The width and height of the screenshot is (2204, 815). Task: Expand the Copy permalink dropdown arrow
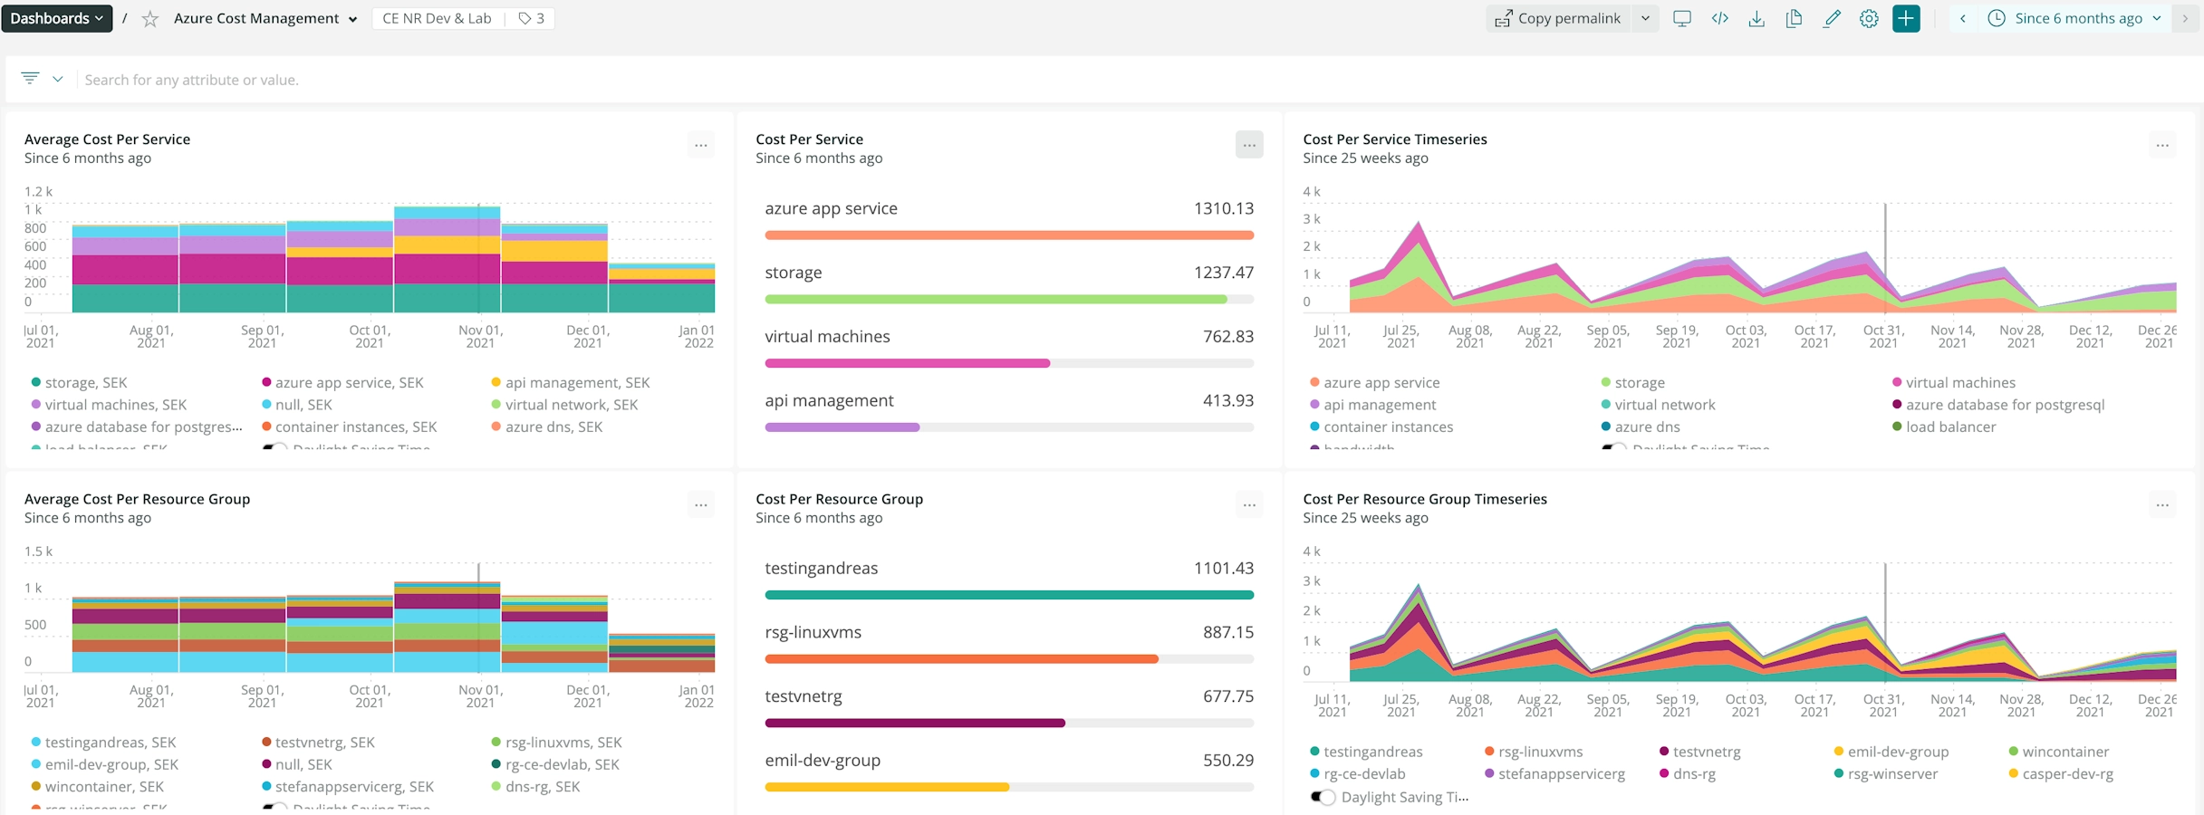tap(1645, 18)
